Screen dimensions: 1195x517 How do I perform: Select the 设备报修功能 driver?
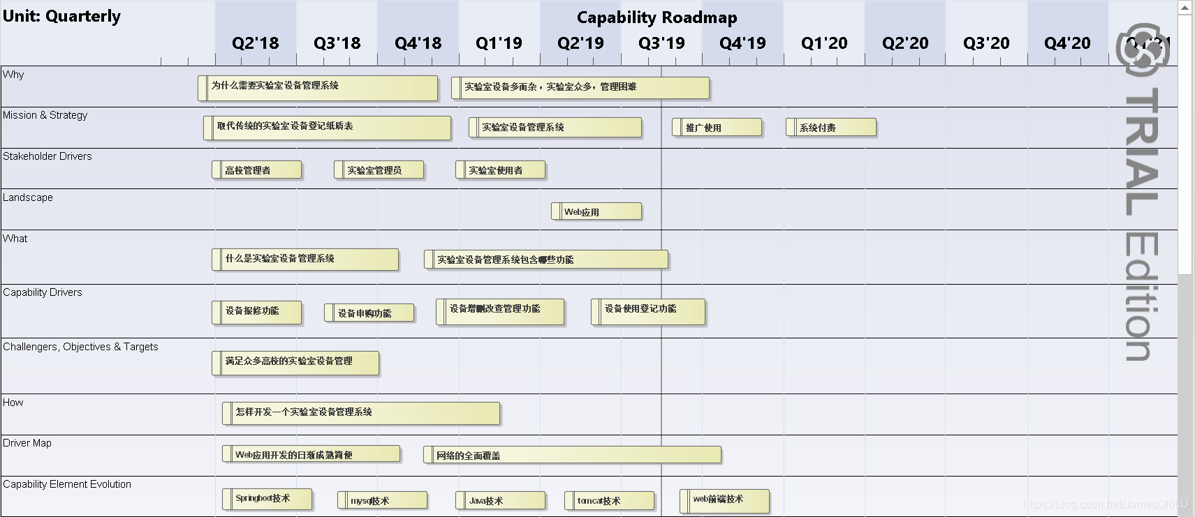point(257,313)
